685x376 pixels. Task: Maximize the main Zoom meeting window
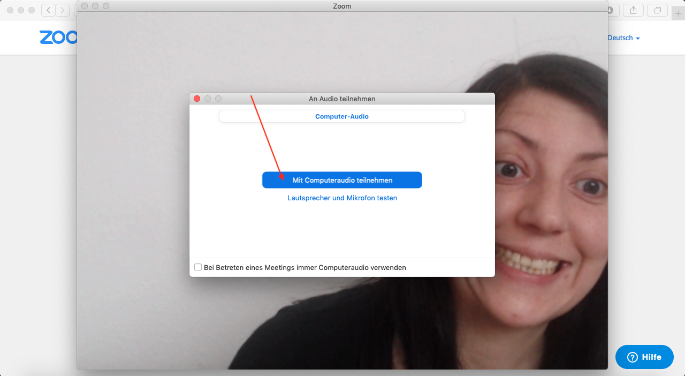pos(106,6)
